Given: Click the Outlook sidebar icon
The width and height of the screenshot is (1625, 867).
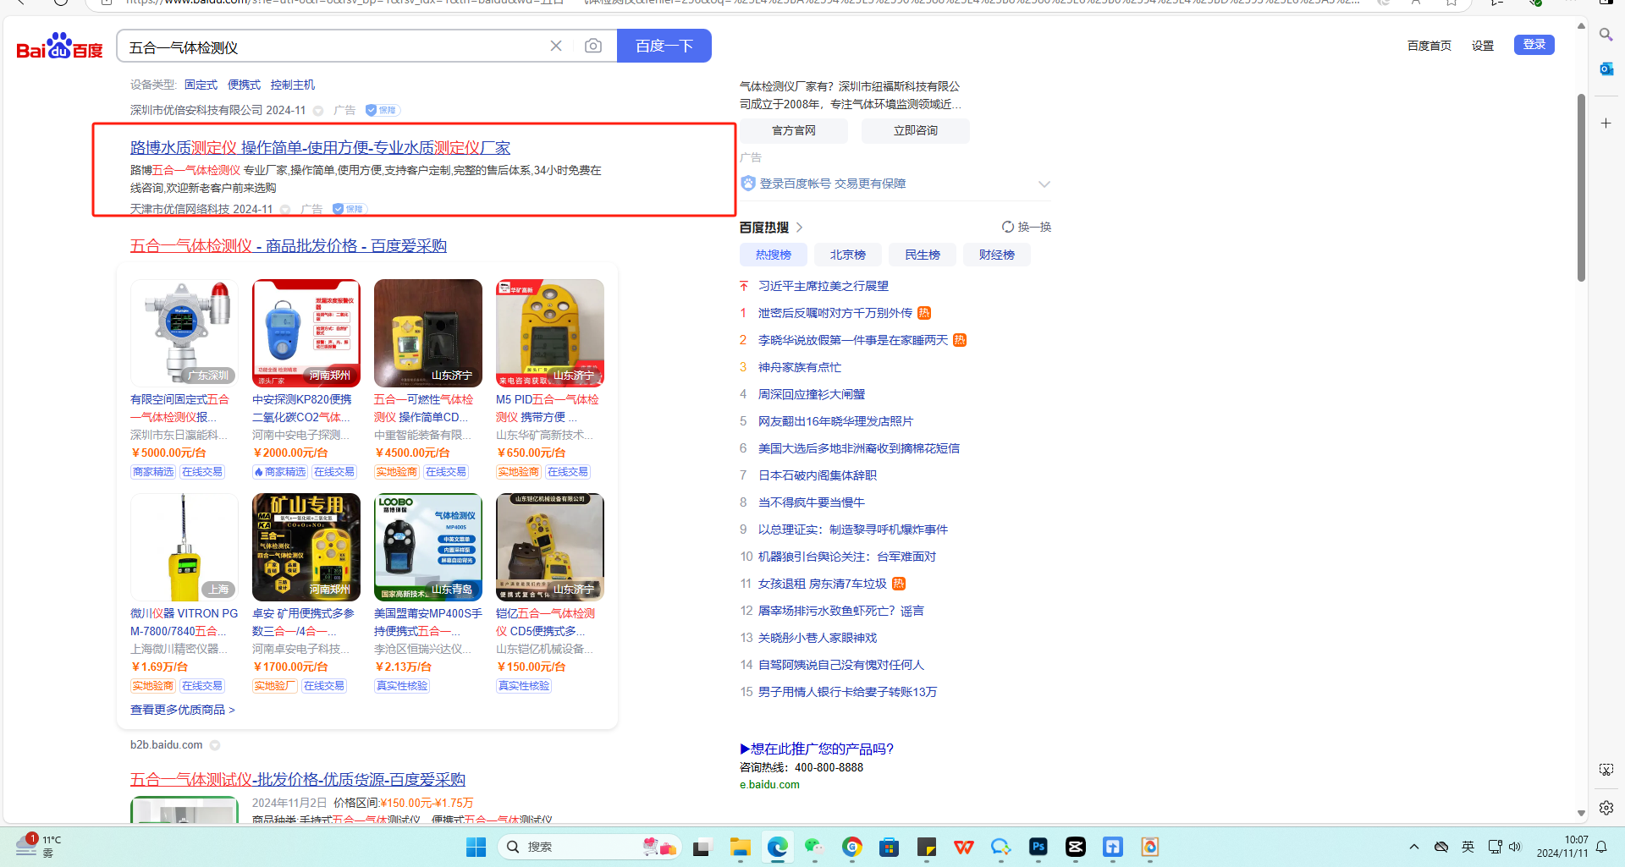Looking at the screenshot, I should (1606, 69).
